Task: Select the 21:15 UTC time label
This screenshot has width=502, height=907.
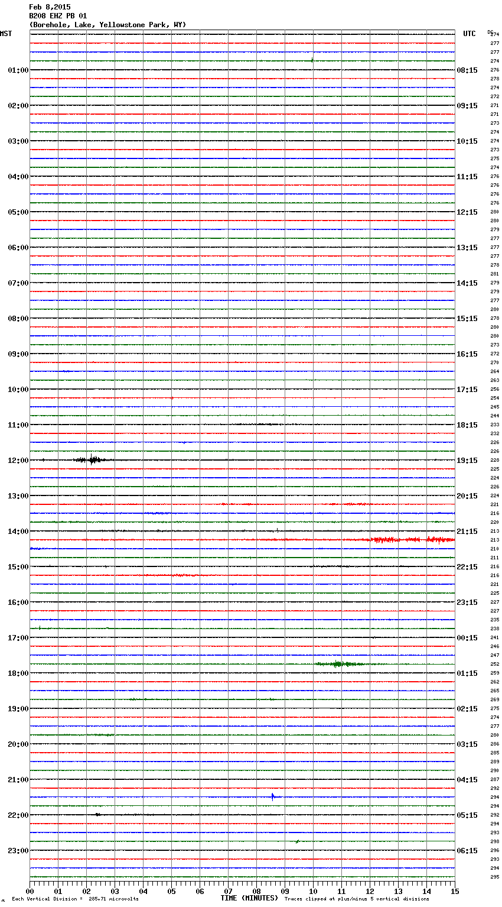Action: pyautogui.click(x=467, y=531)
